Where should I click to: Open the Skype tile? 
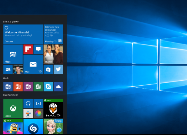point(48,86)
